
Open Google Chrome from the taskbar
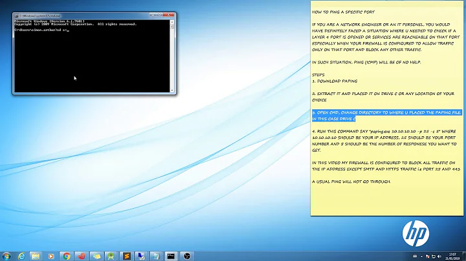click(x=66, y=256)
